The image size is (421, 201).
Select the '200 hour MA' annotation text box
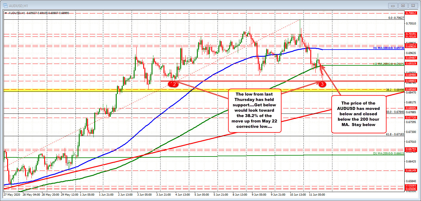tap(359, 114)
